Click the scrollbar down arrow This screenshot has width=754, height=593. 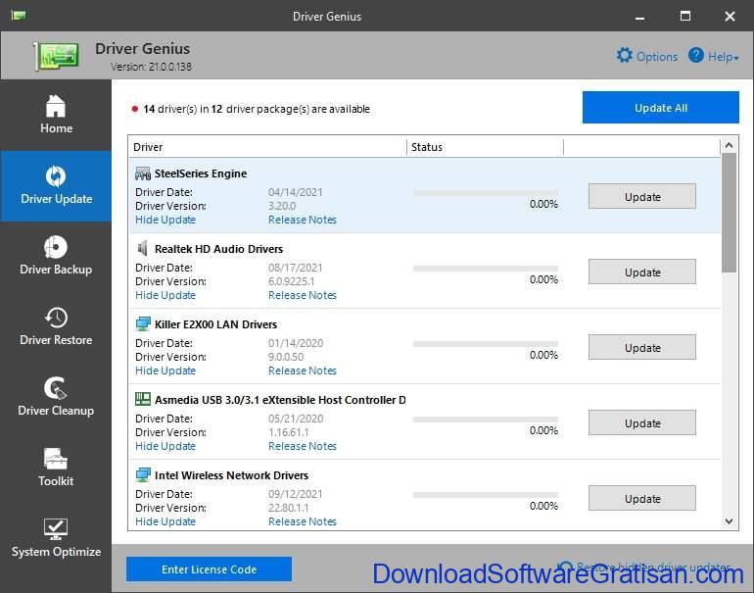(729, 521)
